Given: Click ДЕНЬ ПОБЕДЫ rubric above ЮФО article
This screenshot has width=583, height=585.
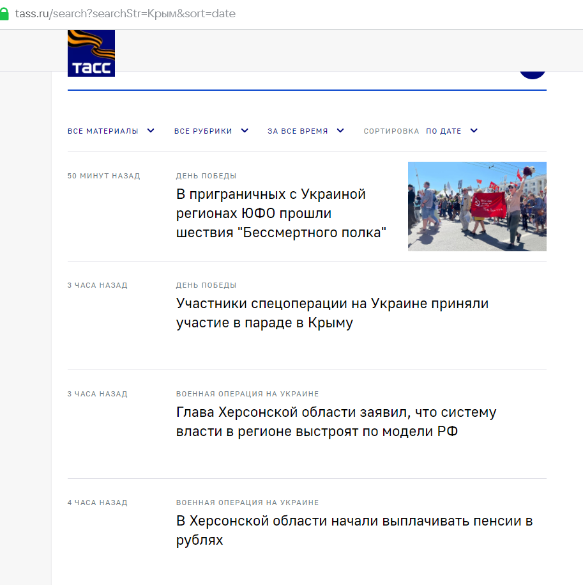Looking at the screenshot, I should pos(206,176).
